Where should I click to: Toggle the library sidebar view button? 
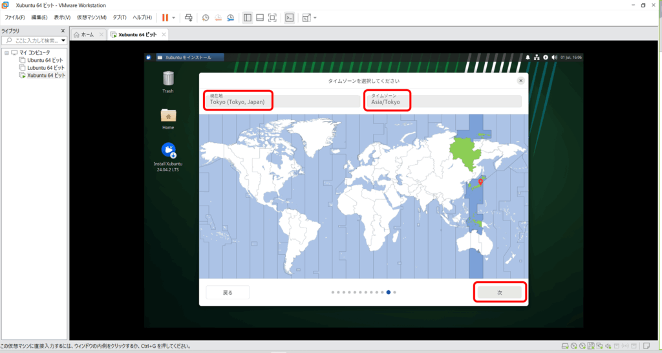tap(248, 17)
